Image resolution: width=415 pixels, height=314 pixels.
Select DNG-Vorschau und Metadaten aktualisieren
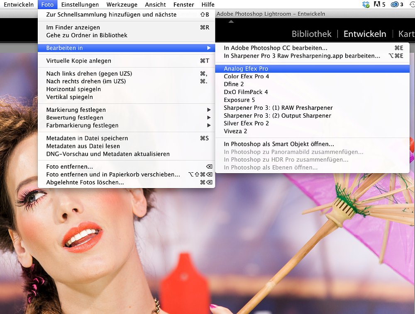(127, 154)
